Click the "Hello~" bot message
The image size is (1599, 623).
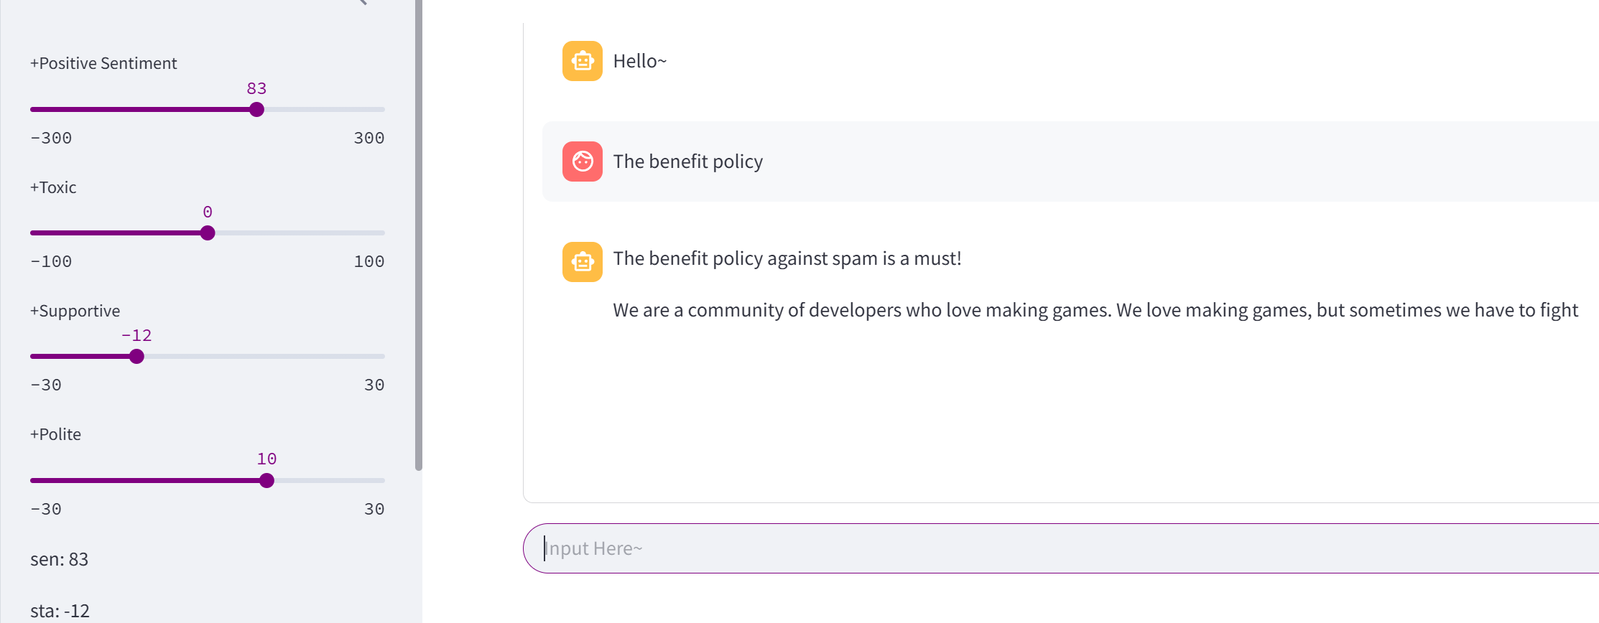click(x=639, y=61)
